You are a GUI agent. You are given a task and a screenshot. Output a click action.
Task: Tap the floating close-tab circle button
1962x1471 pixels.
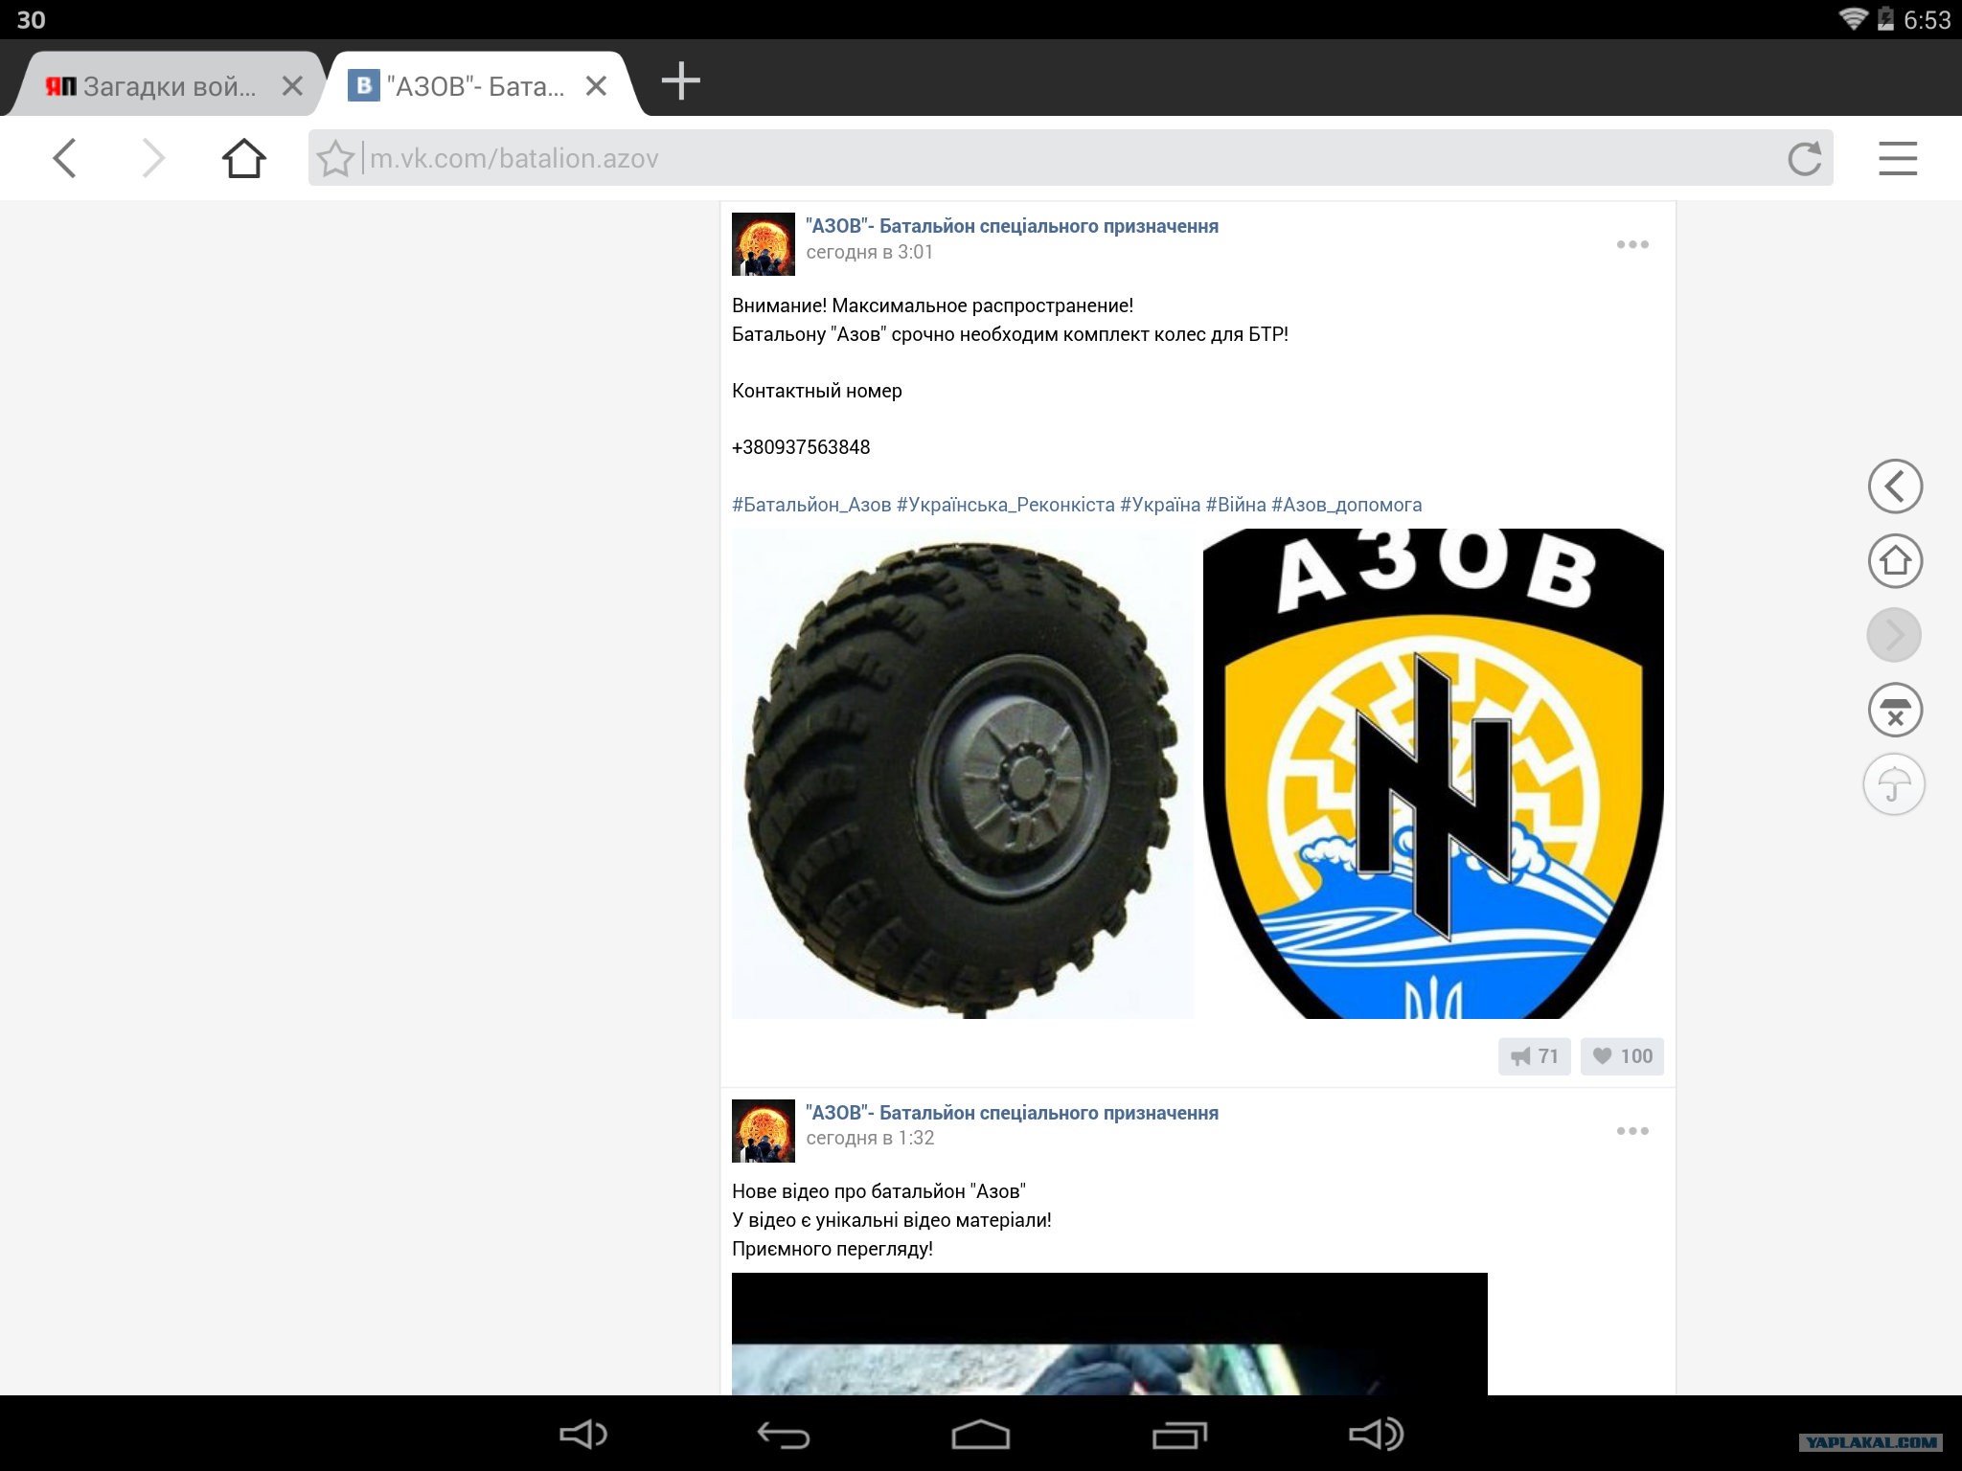1895,710
